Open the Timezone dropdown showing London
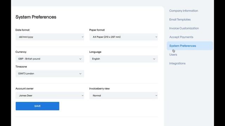 [x=50, y=73]
